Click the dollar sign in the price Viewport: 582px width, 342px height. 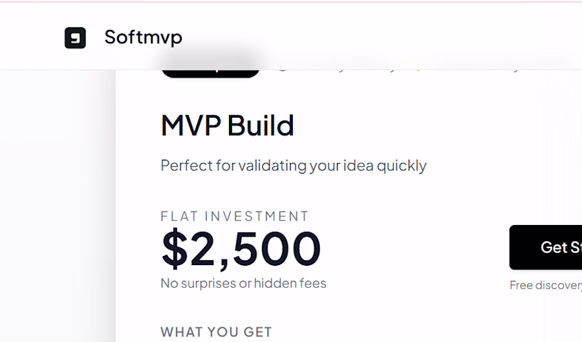pyautogui.click(x=174, y=248)
